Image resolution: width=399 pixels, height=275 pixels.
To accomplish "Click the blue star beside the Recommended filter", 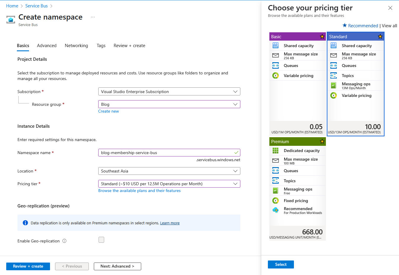I will click(x=345, y=25).
